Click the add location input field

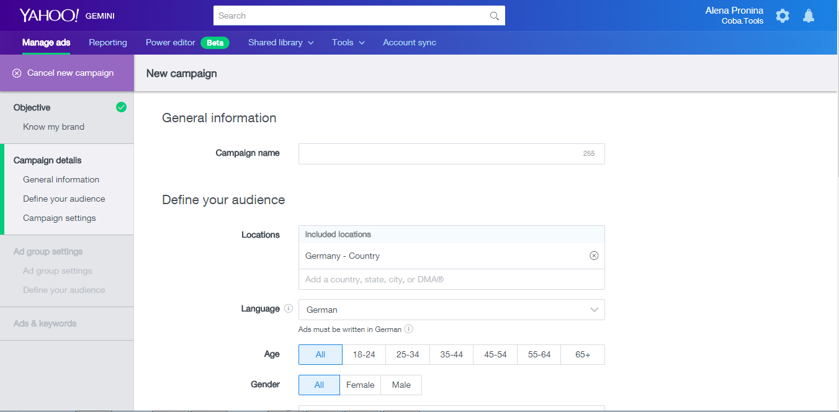click(451, 279)
